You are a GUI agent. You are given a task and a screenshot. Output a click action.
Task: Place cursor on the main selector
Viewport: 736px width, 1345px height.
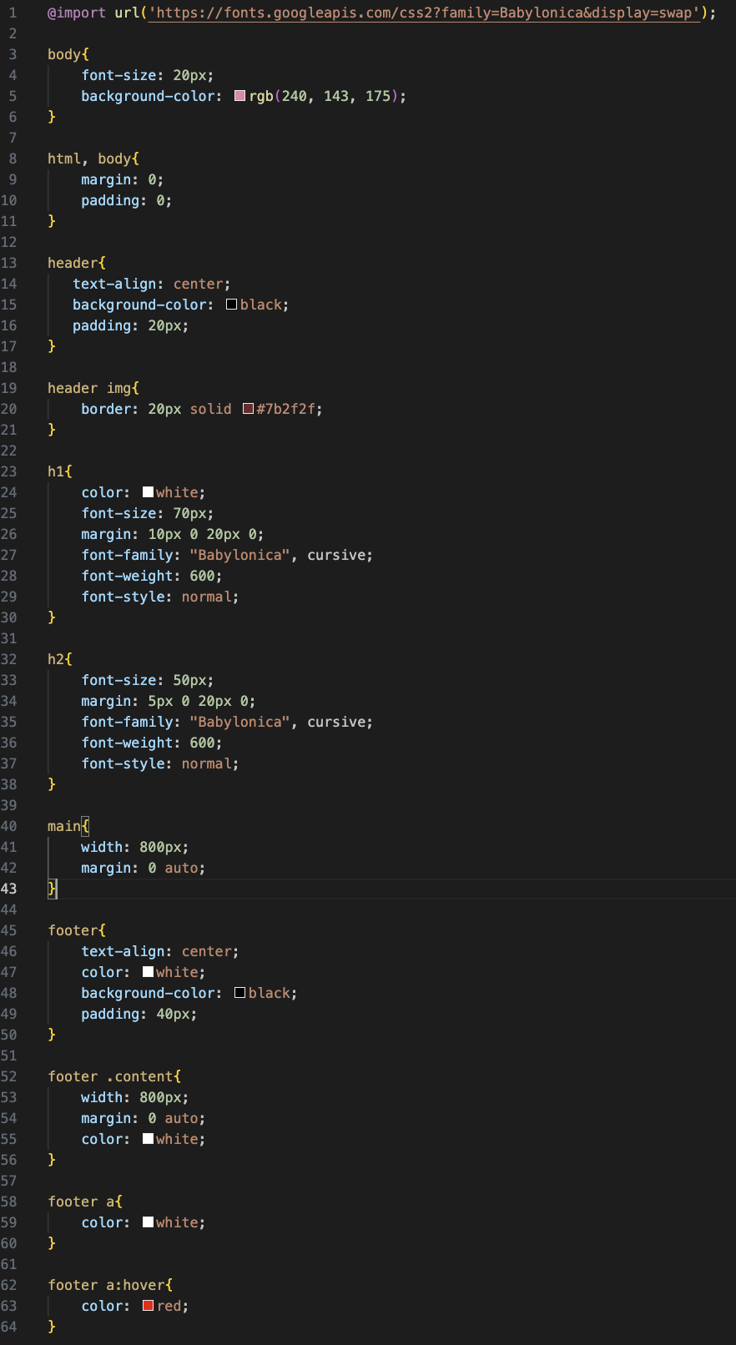63,826
